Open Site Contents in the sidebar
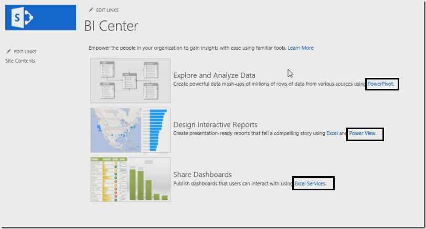The width and height of the screenshot is (426, 229). [x=20, y=61]
